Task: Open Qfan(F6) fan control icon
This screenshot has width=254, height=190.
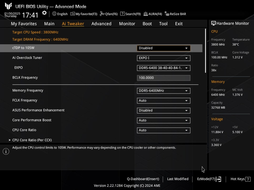Action: [x=102, y=14]
